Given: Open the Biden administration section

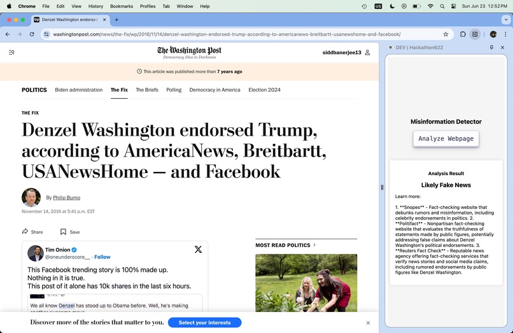Looking at the screenshot, I should pyautogui.click(x=78, y=90).
